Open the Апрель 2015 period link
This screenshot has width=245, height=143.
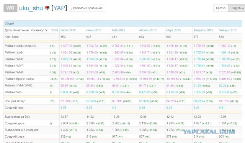(148, 30)
